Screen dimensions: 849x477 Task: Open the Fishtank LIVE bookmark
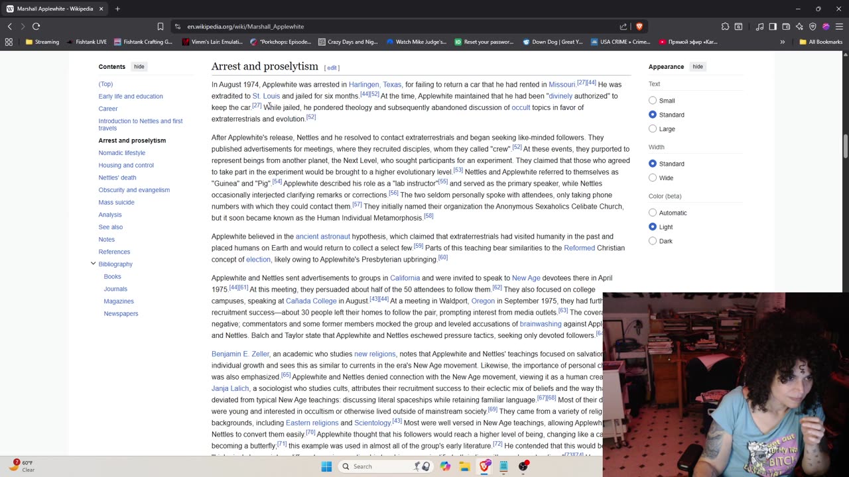tap(86, 42)
